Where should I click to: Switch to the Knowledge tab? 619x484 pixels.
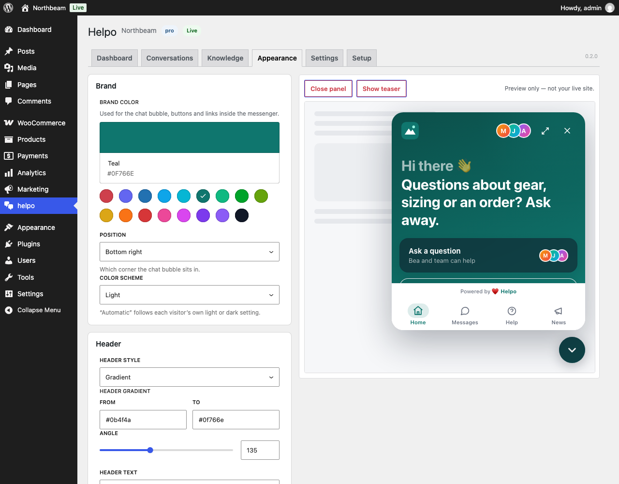(225, 58)
